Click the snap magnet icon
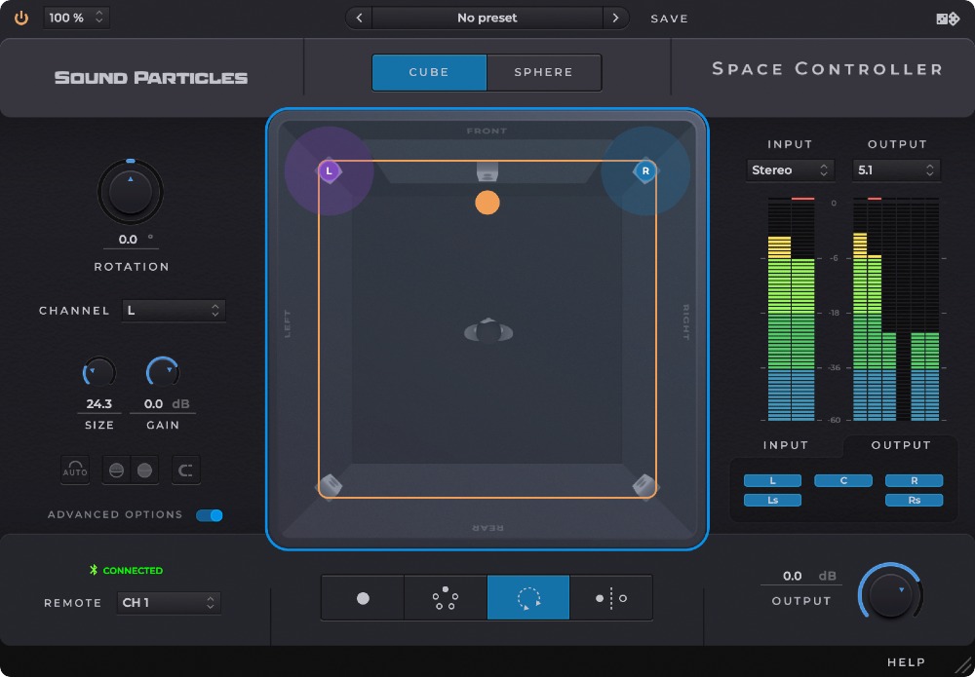The height and width of the screenshot is (677, 975). pos(185,470)
